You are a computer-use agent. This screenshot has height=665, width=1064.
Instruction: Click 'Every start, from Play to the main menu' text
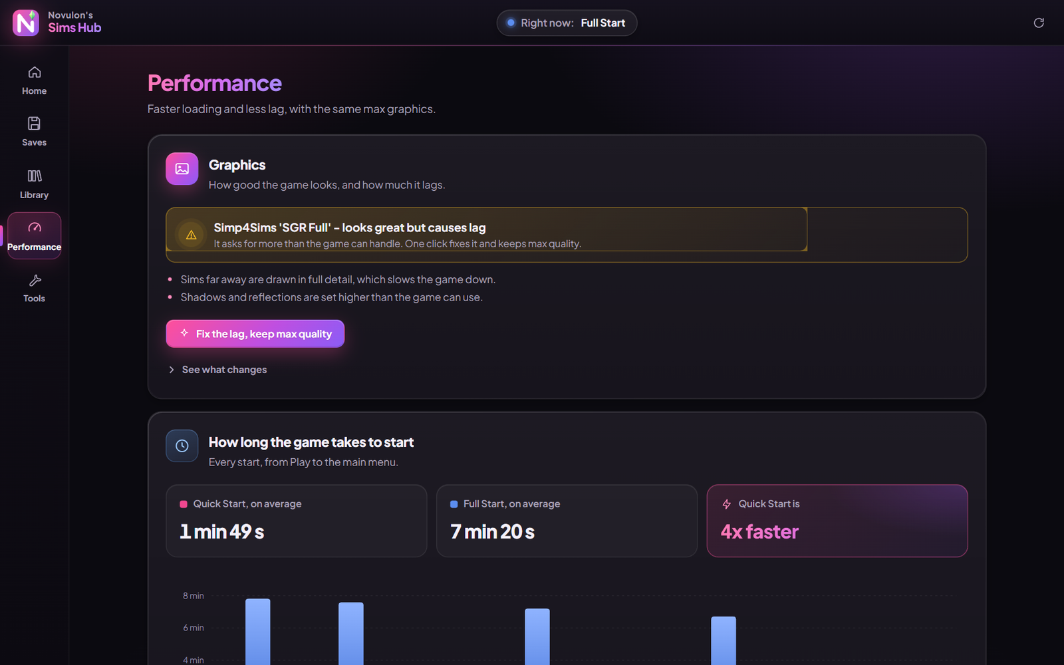coord(303,462)
